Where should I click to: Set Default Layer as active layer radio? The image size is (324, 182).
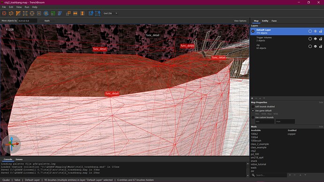tap(253, 31)
